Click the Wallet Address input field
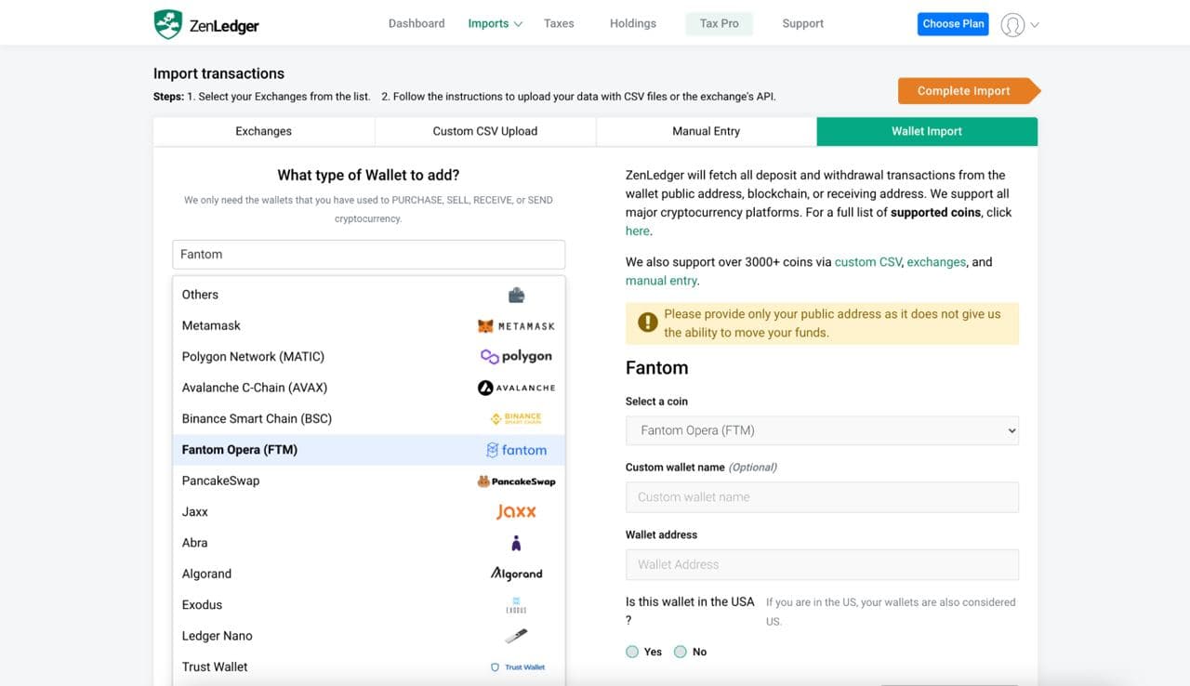The width and height of the screenshot is (1190, 686). pos(822,564)
